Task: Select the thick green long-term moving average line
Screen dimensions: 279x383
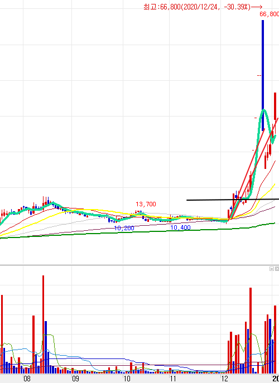Action: tap(137, 231)
